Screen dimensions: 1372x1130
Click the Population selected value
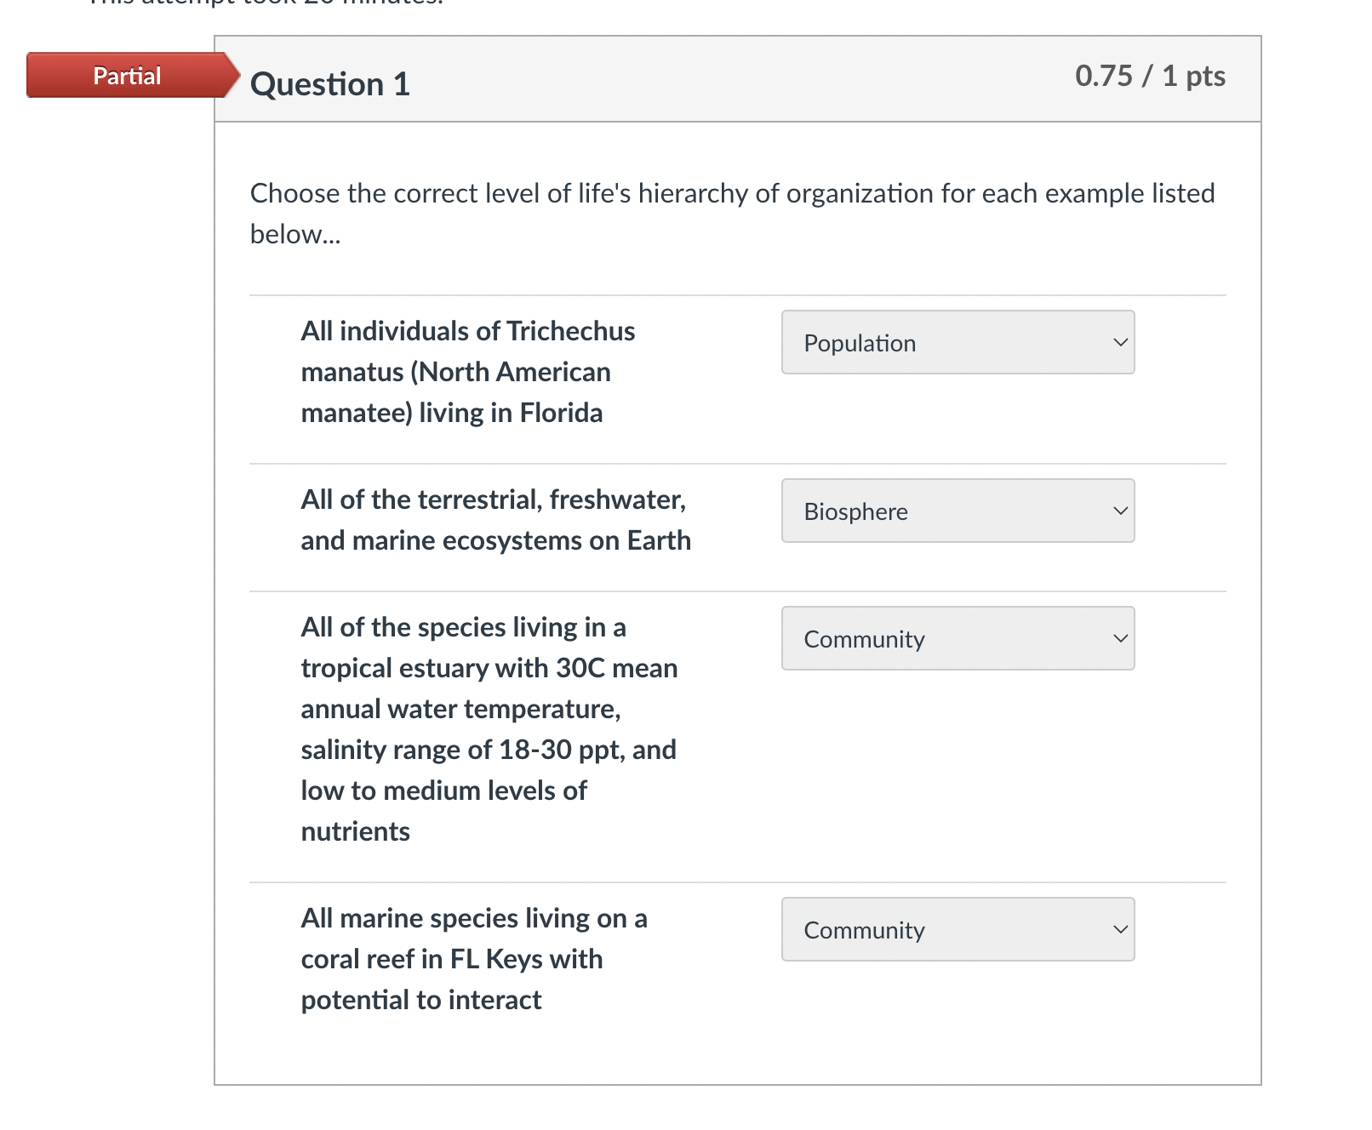860,342
